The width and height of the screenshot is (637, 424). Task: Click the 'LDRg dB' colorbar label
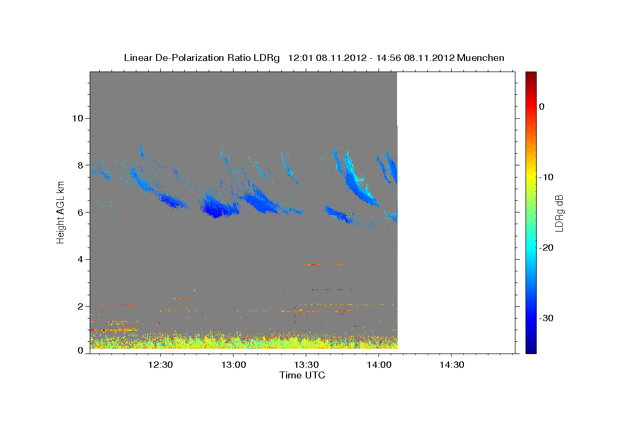559,213
